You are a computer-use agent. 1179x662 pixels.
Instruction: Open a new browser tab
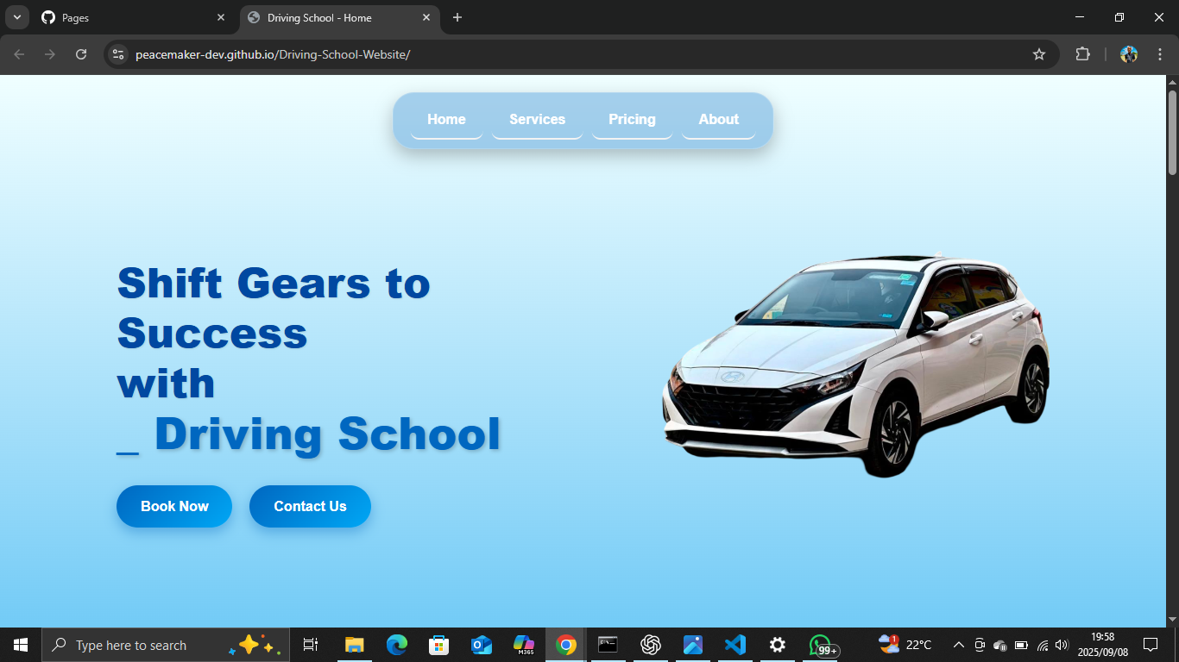click(457, 17)
